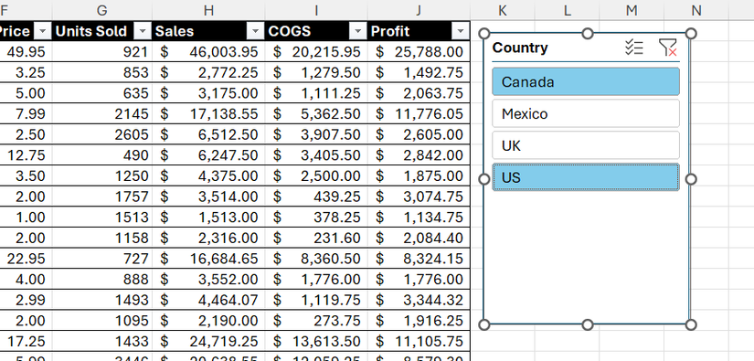The height and width of the screenshot is (361, 754).
Task: Select Units Sold cell 1158
Action: click(x=102, y=238)
